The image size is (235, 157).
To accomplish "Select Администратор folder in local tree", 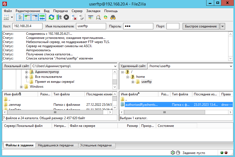I will pos(47,72).
